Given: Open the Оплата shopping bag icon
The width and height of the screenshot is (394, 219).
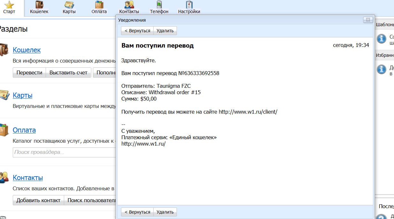Looking at the screenshot, I should [x=99, y=5].
